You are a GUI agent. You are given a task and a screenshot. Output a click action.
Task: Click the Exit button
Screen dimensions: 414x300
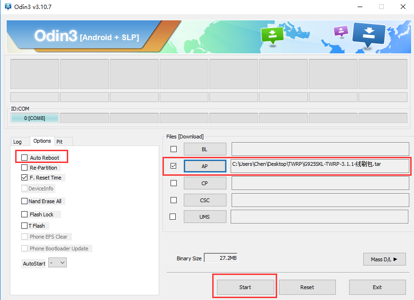coord(378,287)
